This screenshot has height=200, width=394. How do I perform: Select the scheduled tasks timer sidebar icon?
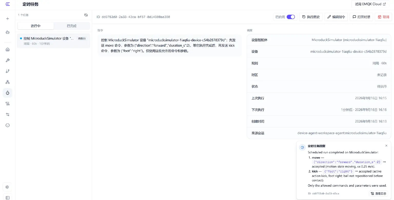coord(7,93)
